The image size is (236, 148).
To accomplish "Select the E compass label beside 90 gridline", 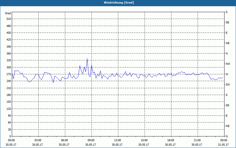I will click(227, 116).
